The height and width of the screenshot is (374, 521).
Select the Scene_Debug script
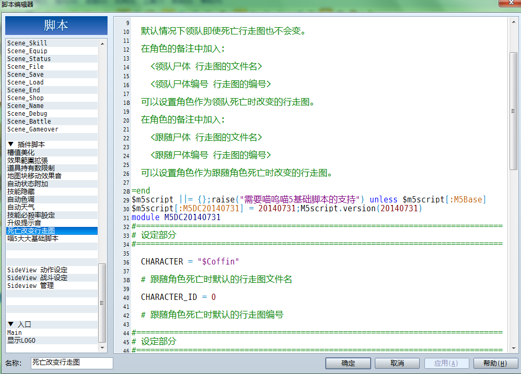pyautogui.click(x=52, y=114)
